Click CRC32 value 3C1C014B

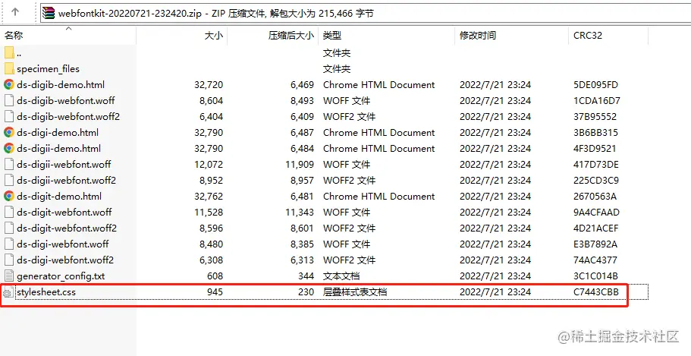596,276
